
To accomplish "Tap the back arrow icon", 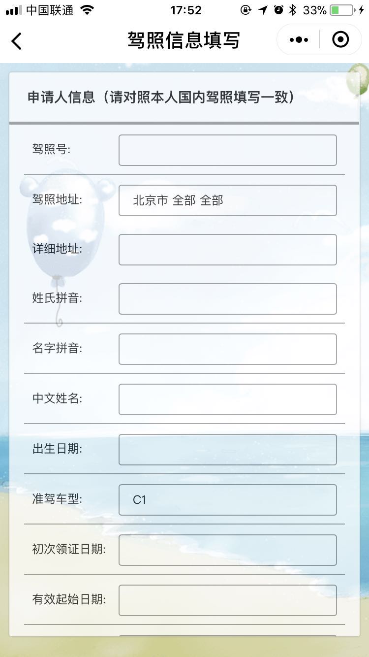I will (x=16, y=40).
